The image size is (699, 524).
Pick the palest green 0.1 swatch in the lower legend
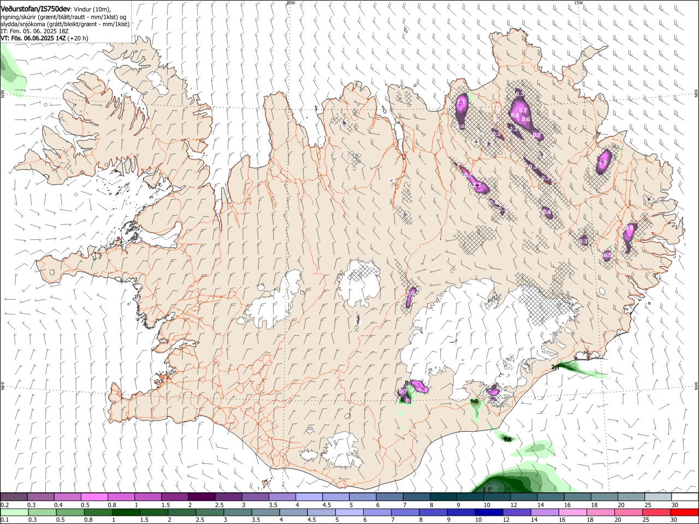[x=14, y=512]
